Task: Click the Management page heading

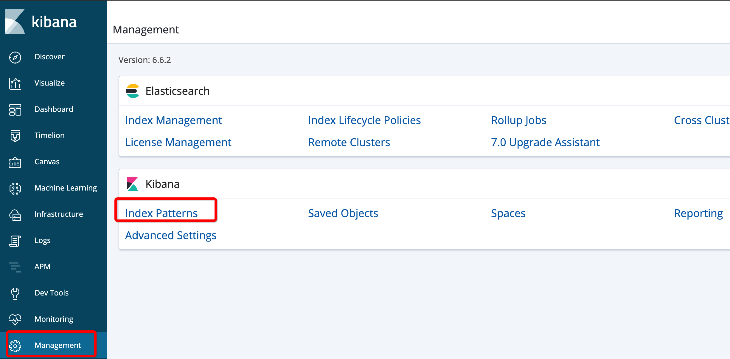Action: [x=146, y=30]
